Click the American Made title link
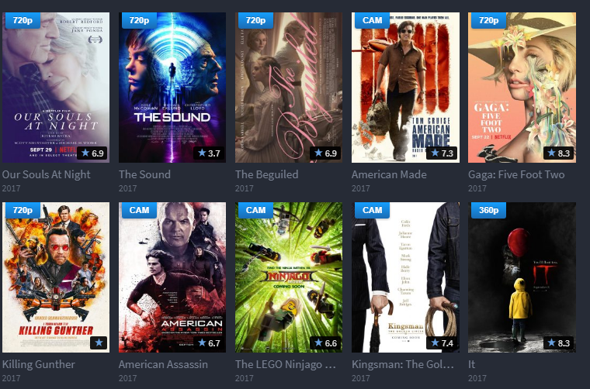Viewport: 590px width, 389px height. point(389,174)
